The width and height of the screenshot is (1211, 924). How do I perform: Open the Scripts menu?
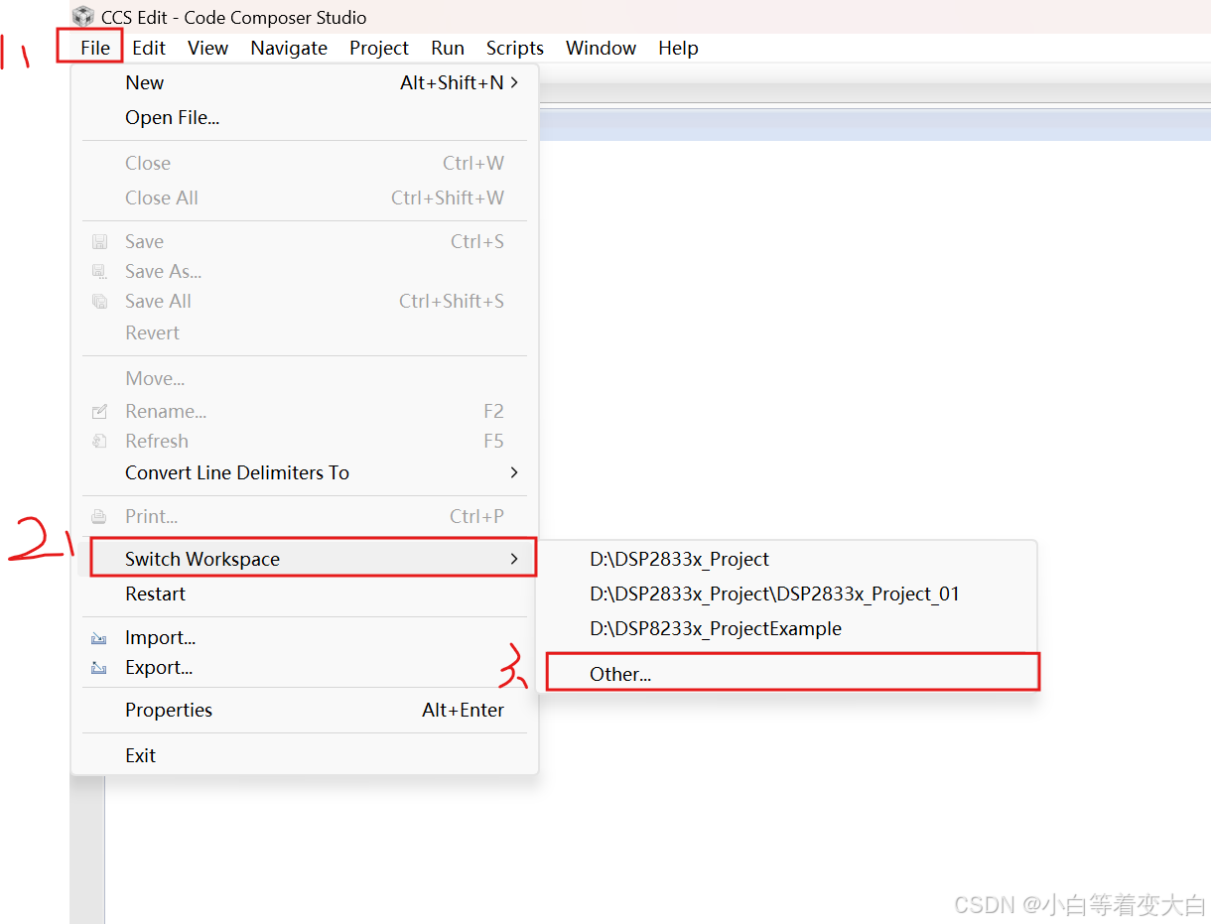coord(515,48)
